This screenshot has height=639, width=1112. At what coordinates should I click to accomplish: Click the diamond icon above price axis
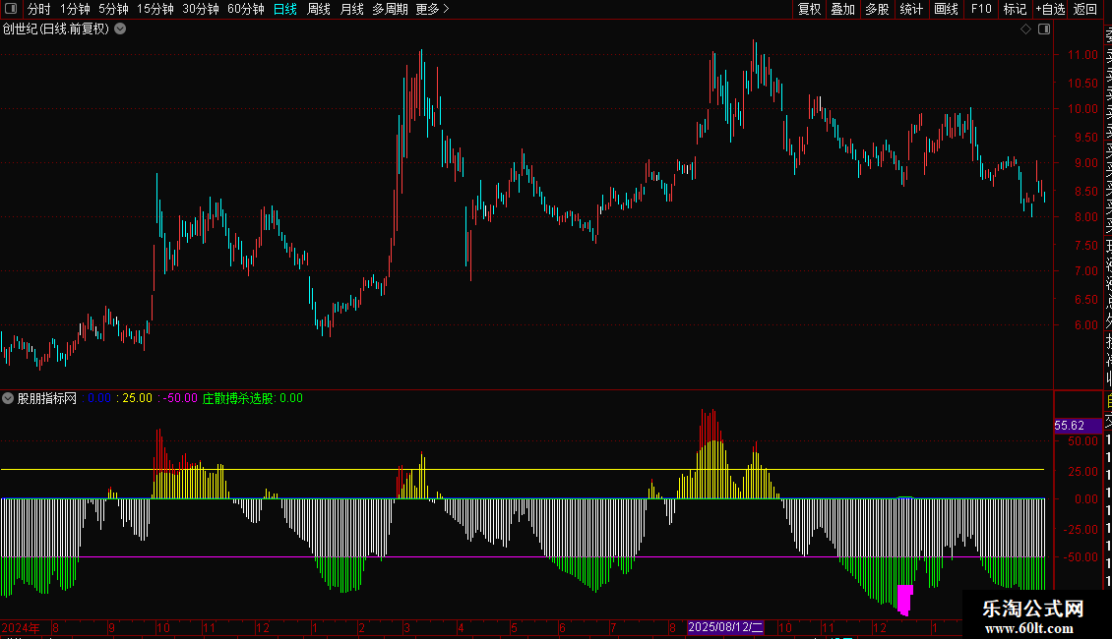coord(1025,29)
